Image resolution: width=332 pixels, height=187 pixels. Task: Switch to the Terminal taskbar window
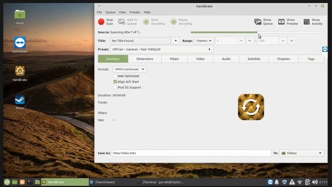[x=160, y=182]
